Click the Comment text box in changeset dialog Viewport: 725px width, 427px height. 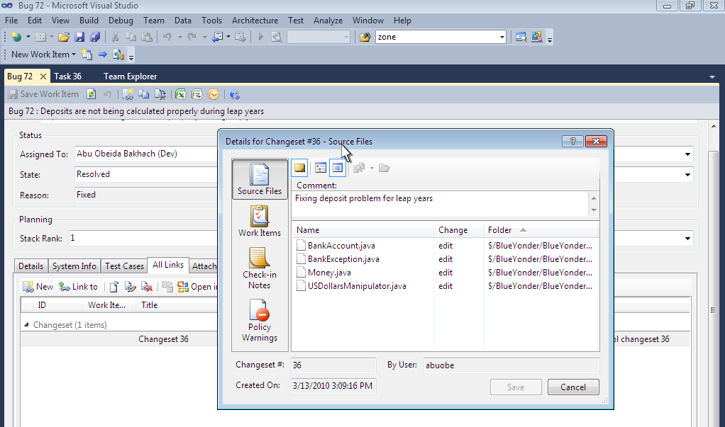click(440, 203)
